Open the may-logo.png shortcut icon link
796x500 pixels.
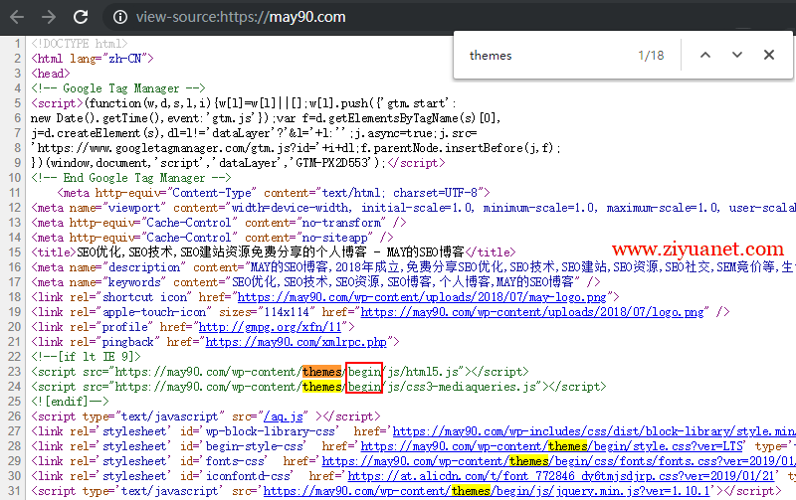point(422,297)
